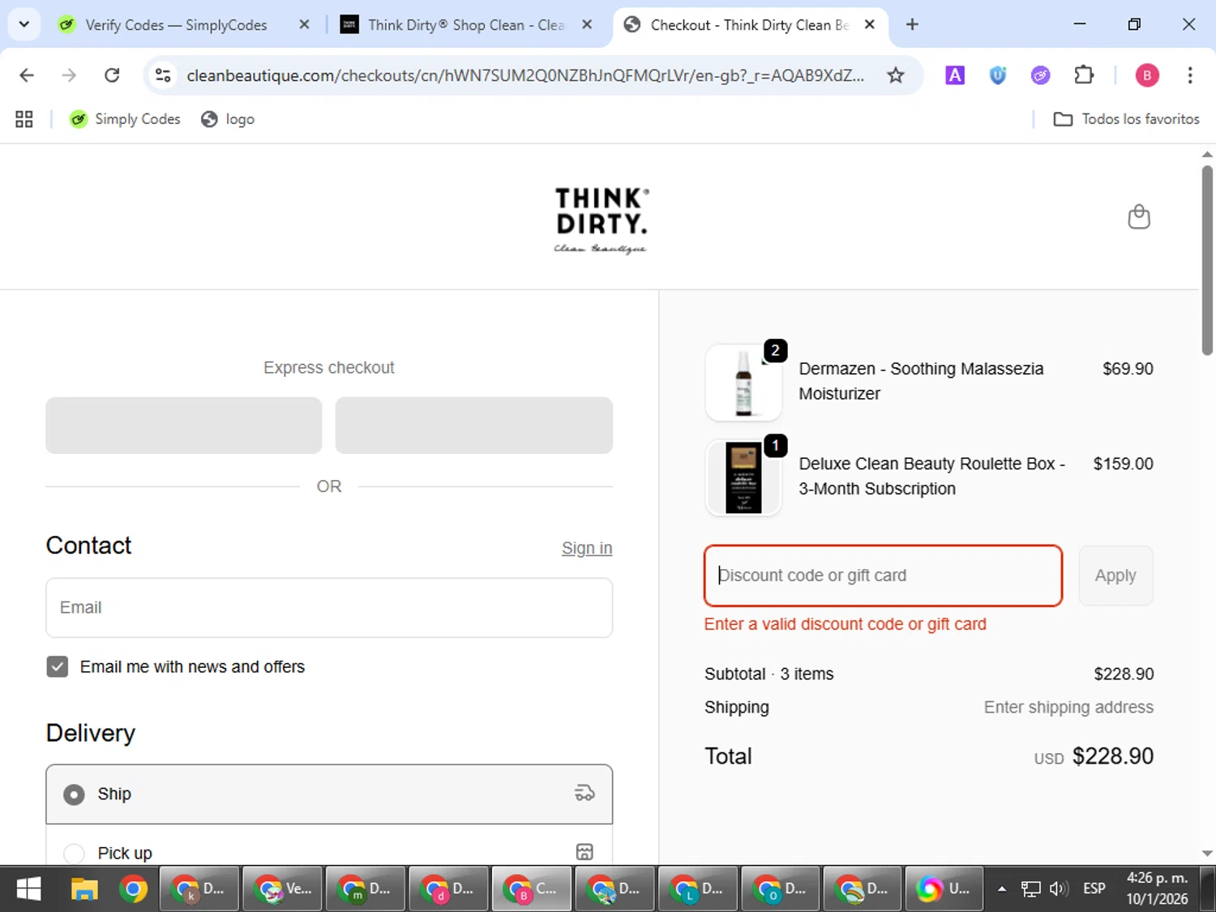Focus the Email input field
Viewport: 1216px width, 912px height.
[329, 608]
